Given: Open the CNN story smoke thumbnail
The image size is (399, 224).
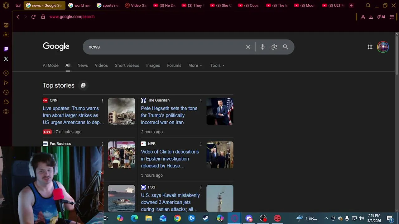Looking at the screenshot, I should 121,111.
